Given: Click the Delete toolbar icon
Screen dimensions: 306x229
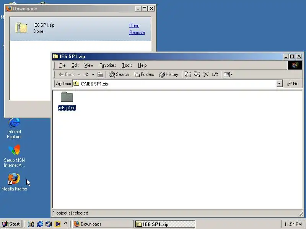Looking at the screenshot, I should pyautogui.click(x=206, y=74).
